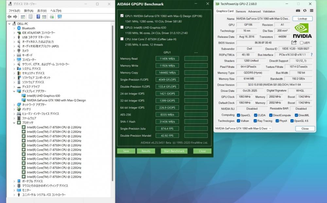
Task: Click the BIOS export share icon
Action: 294,43
